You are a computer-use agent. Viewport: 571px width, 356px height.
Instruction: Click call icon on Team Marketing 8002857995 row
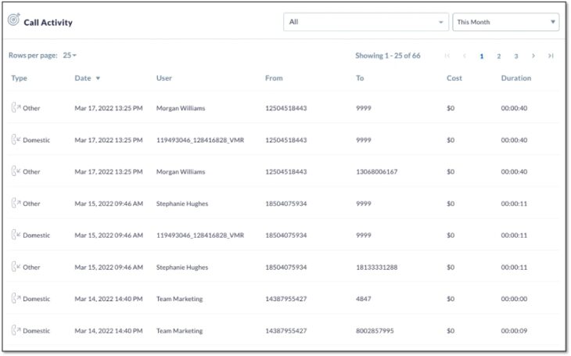point(16,330)
